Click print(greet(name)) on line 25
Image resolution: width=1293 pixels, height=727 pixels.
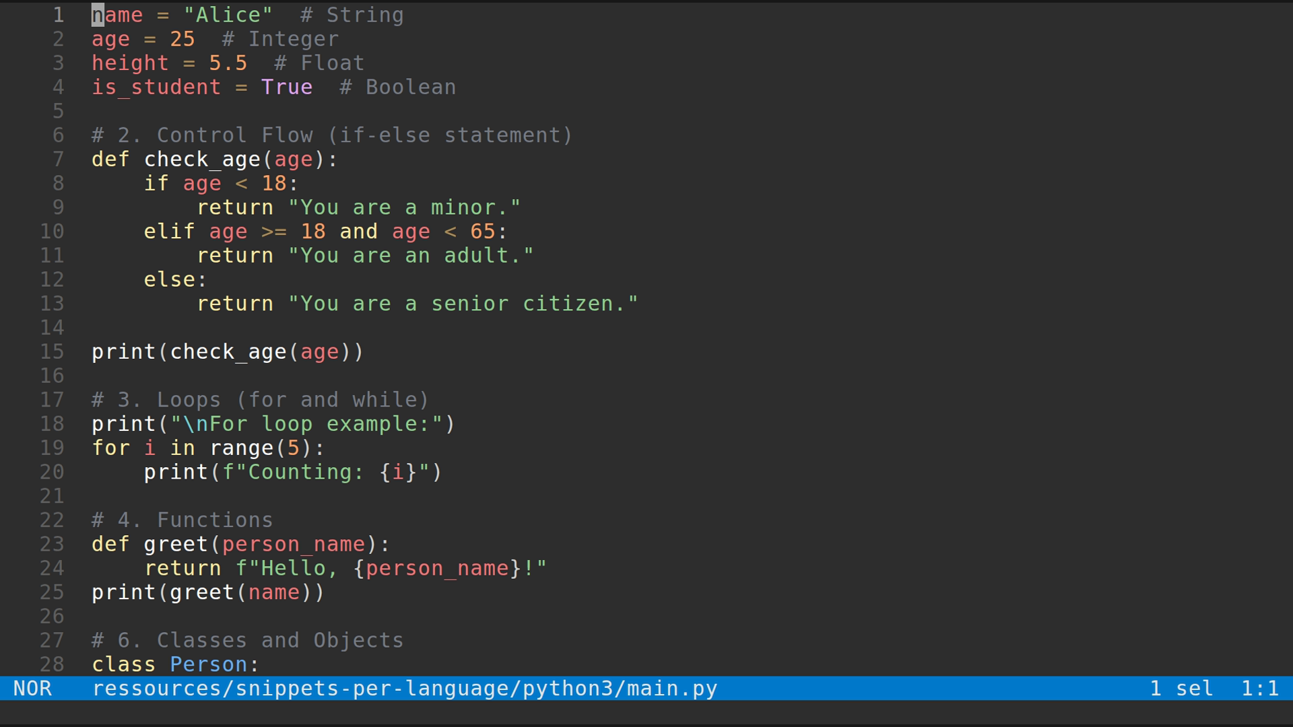(207, 592)
